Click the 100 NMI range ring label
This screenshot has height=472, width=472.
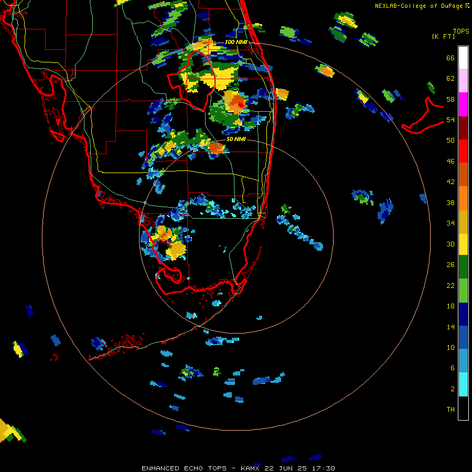(x=237, y=42)
